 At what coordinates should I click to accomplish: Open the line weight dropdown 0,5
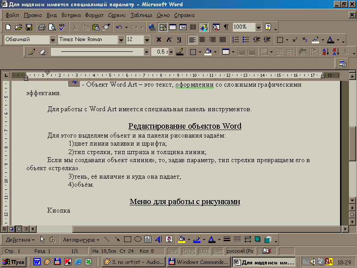pyautogui.click(x=171, y=52)
